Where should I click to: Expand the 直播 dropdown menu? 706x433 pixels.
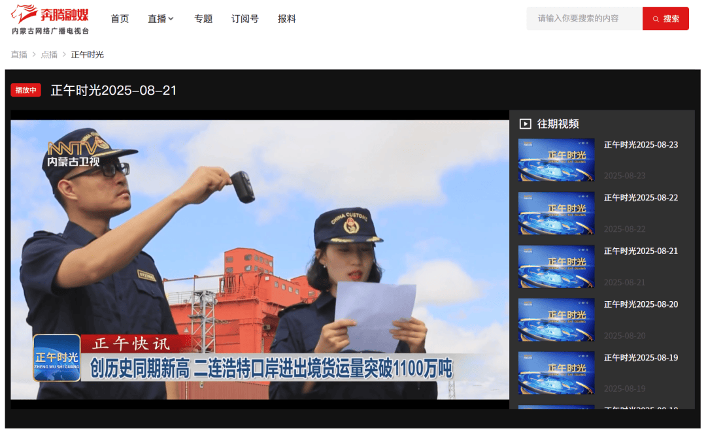click(x=161, y=19)
